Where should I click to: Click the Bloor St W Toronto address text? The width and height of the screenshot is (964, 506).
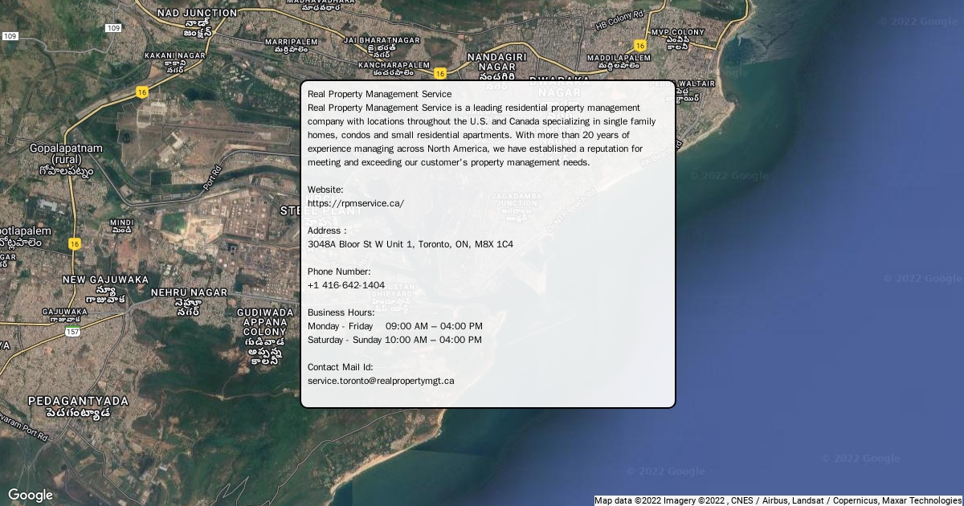click(x=410, y=244)
